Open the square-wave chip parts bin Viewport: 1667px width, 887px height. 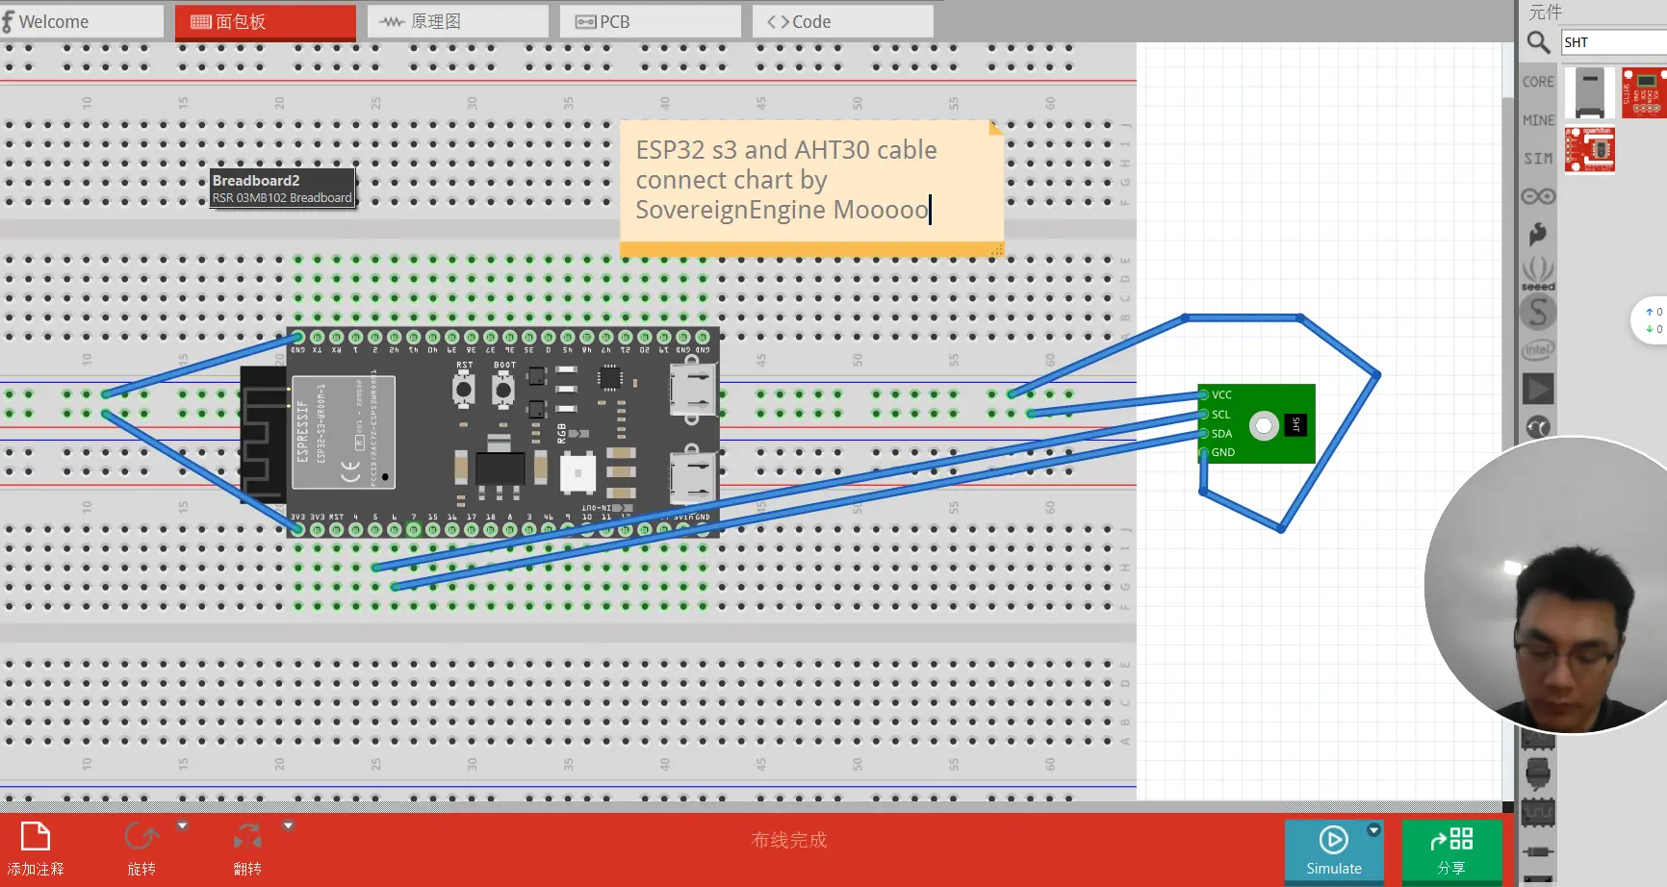[1538, 814]
